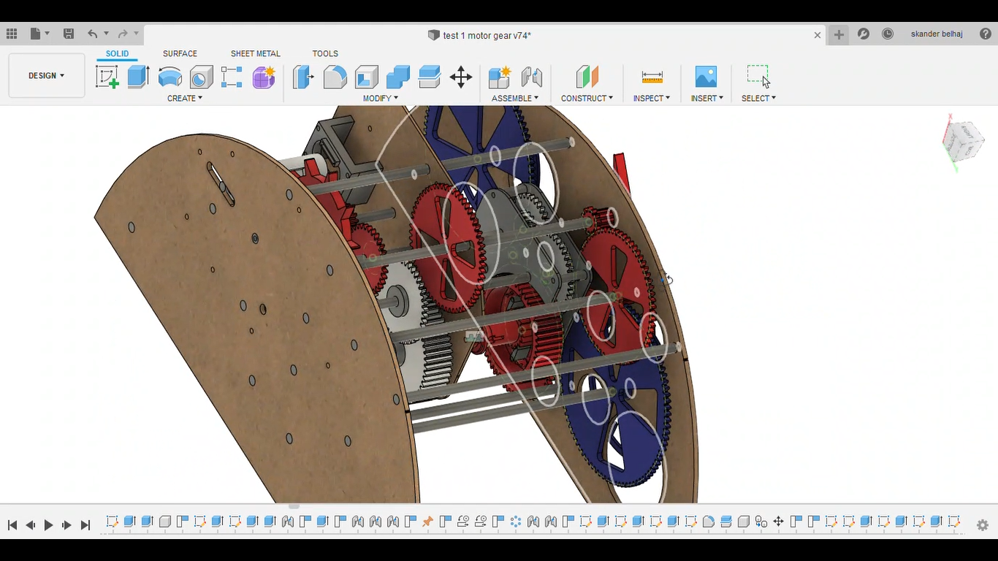Open the CREATE dropdown menu

point(185,98)
